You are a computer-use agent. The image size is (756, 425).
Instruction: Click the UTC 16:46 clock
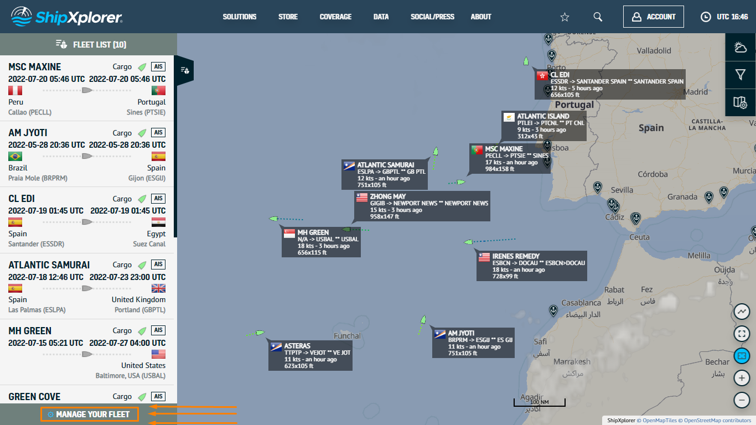pyautogui.click(x=724, y=17)
